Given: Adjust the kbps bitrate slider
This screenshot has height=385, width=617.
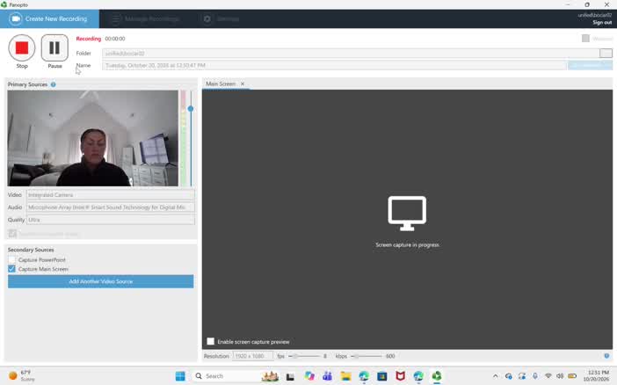Looking at the screenshot, I should (x=367, y=356).
